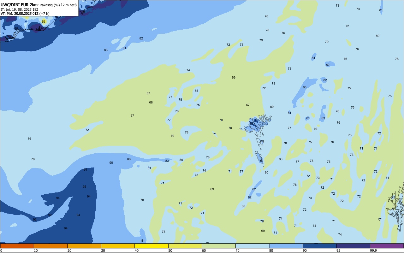Select the '68' humidity value on map
404x253 pixels.
151,102
